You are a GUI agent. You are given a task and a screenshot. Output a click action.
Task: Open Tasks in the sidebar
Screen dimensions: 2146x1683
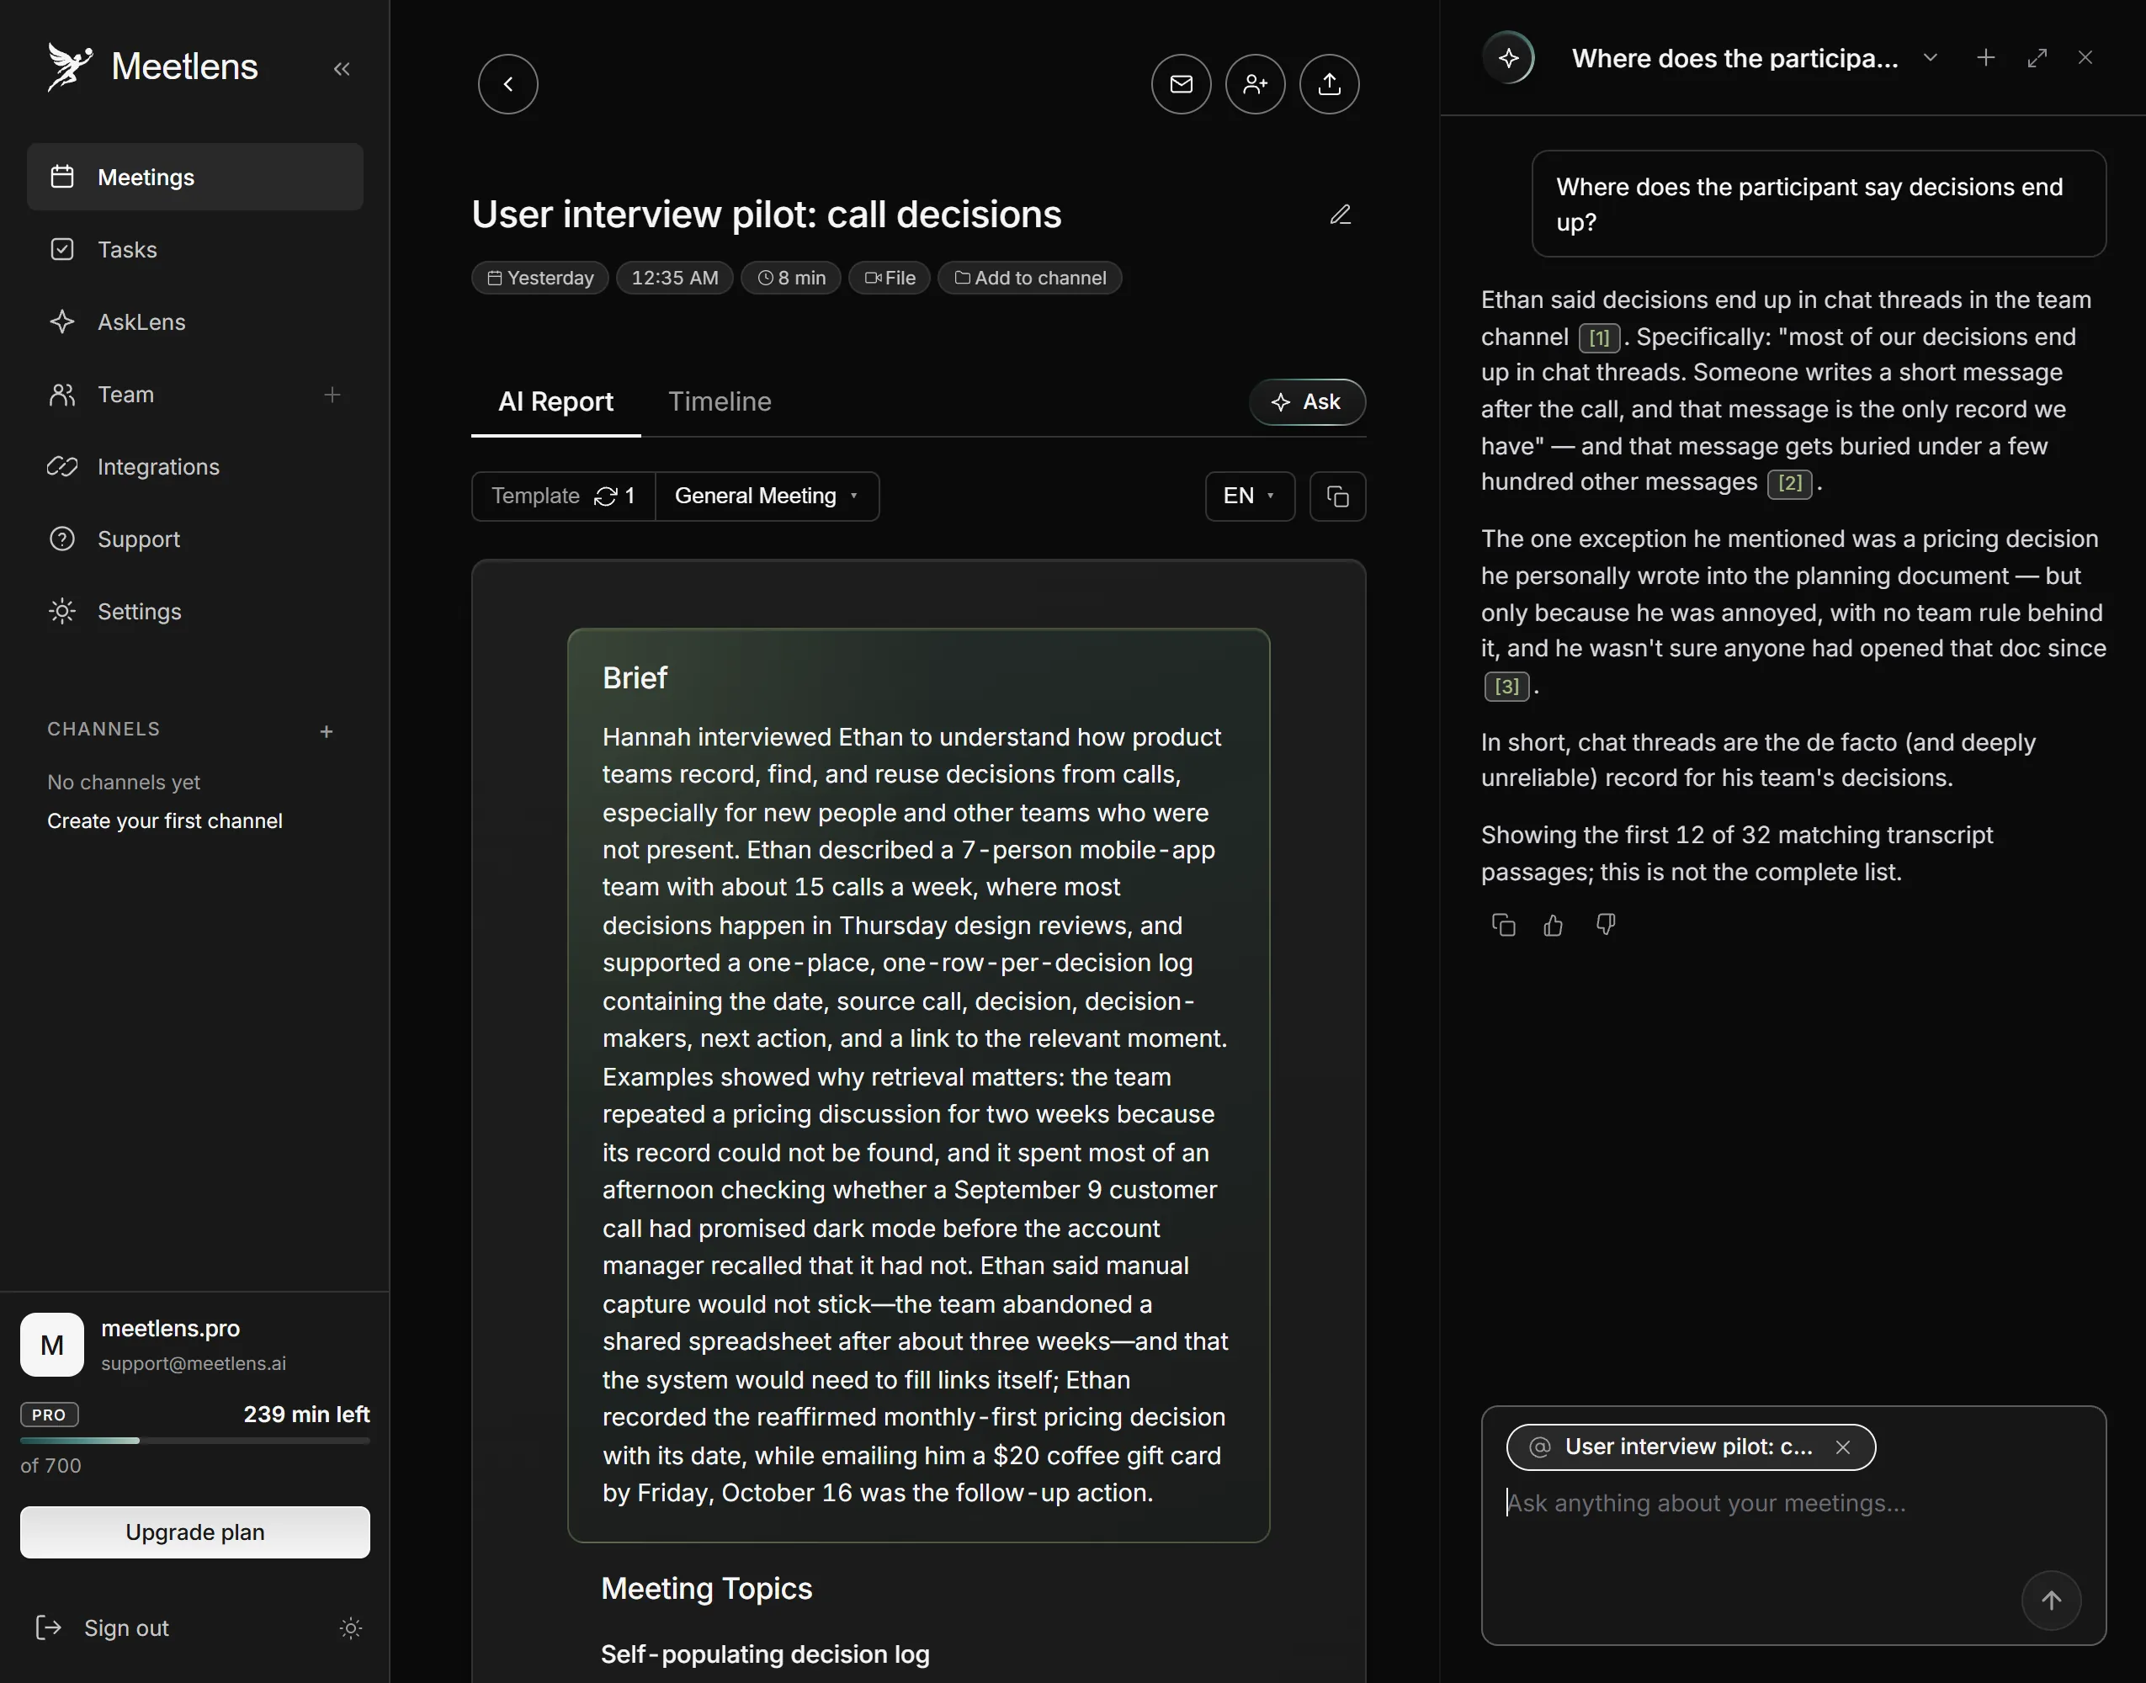coord(195,249)
